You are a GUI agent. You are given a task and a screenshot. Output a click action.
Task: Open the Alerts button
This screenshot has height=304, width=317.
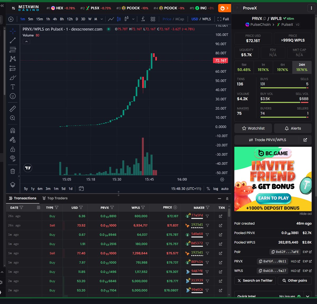[293, 128]
